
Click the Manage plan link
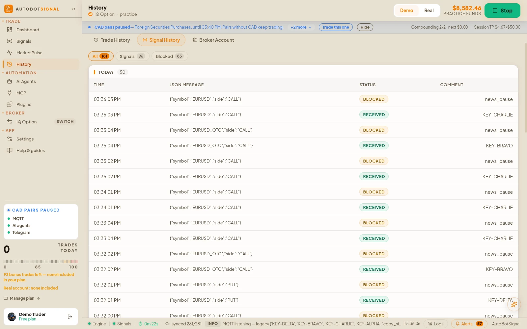coord(22,298)
